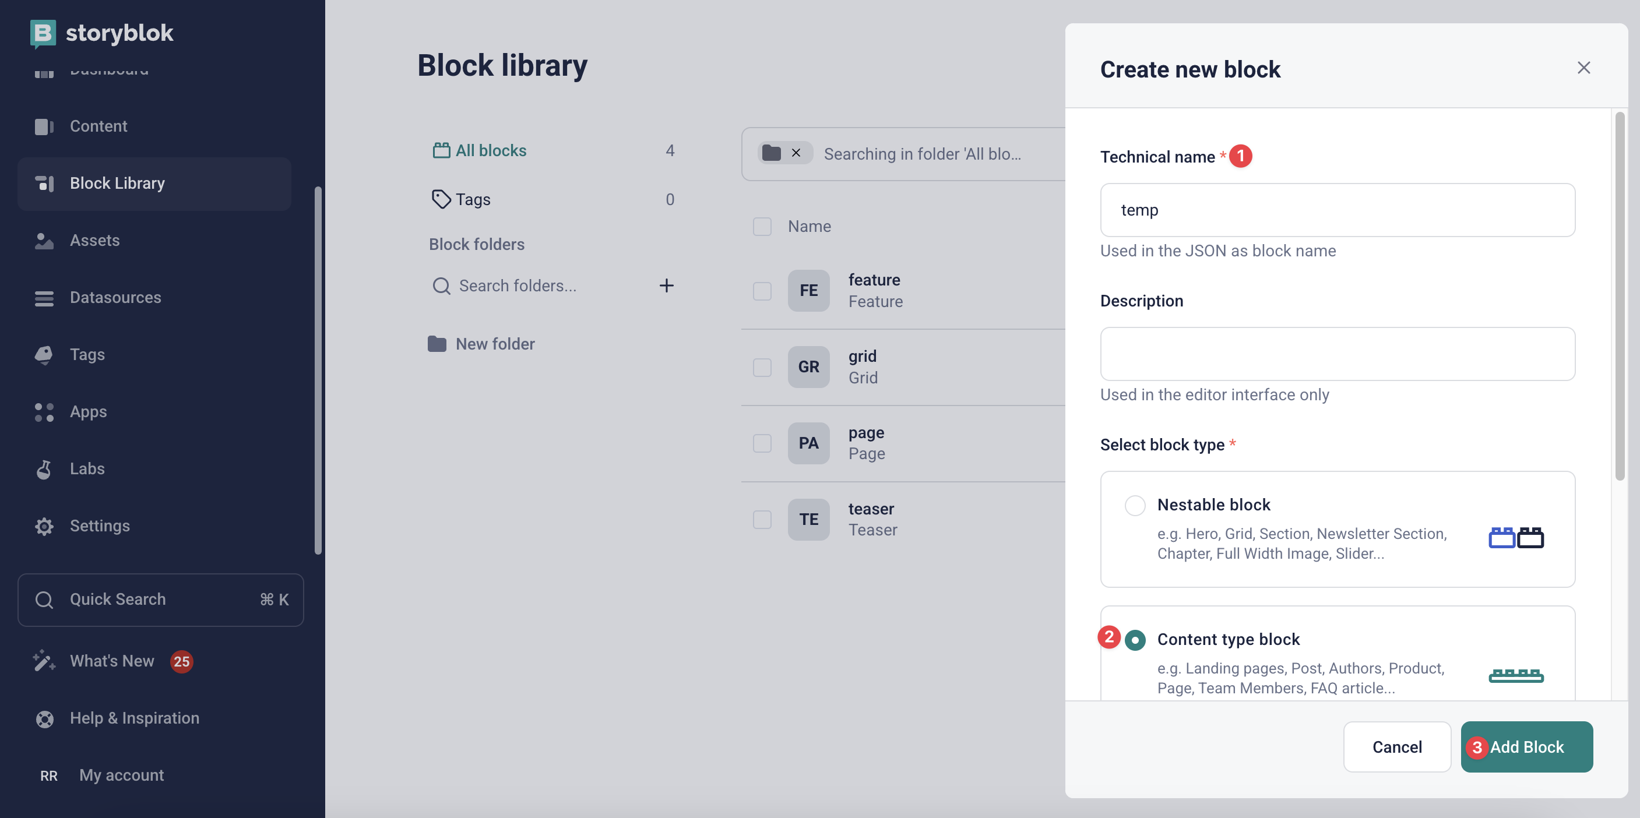1640x818 pixels.
Task: Select the Content type block radio button
Action: click(x=1136, y=639)
